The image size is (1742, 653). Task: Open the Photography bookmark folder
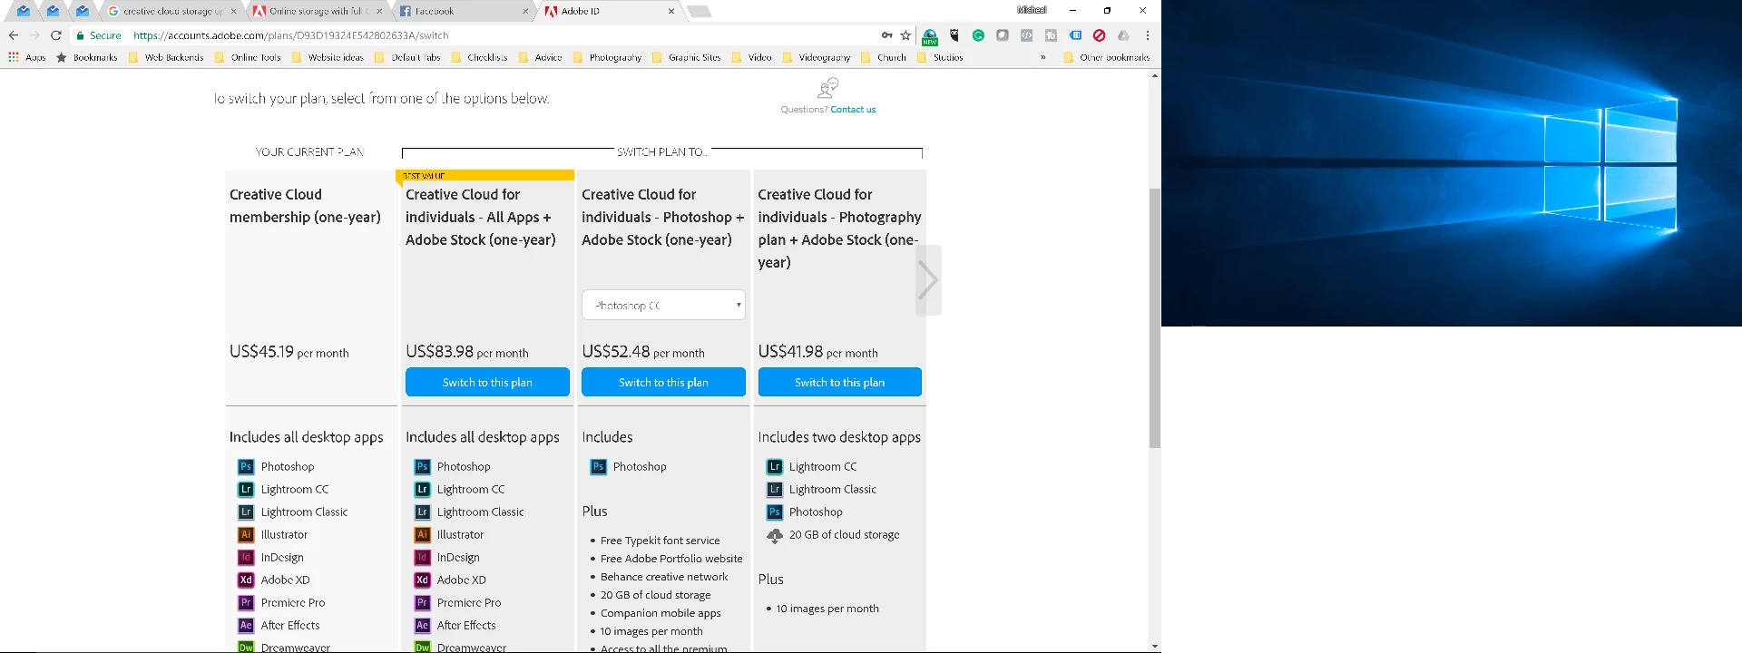607,57
